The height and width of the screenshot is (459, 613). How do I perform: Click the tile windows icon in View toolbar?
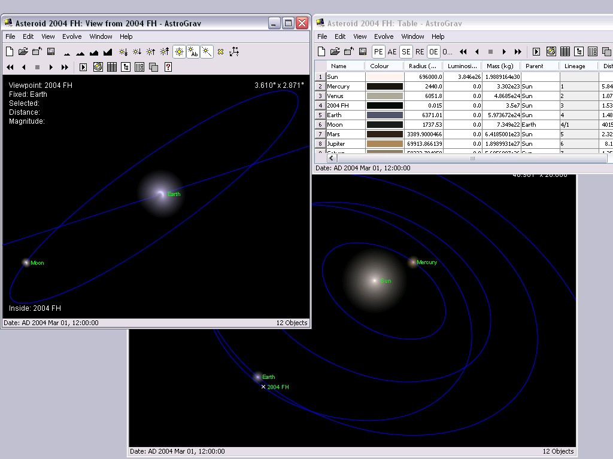coord(139,67)
